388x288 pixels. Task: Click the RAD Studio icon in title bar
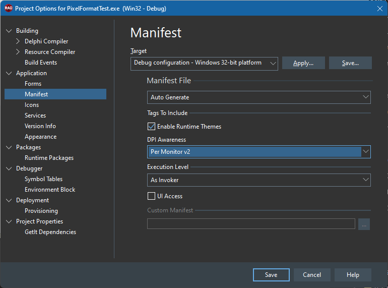(x=9, y=8)
